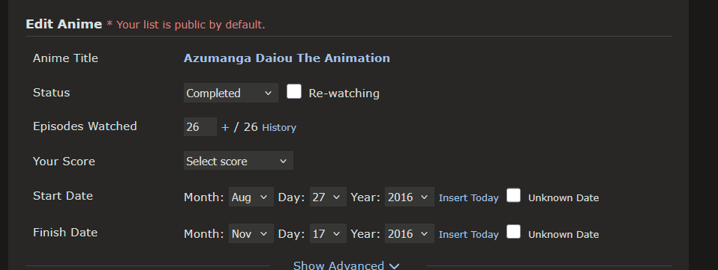Click the Re-watching label text
The width and height of the screenshot is (718, 270).
(x=344, y=93)
